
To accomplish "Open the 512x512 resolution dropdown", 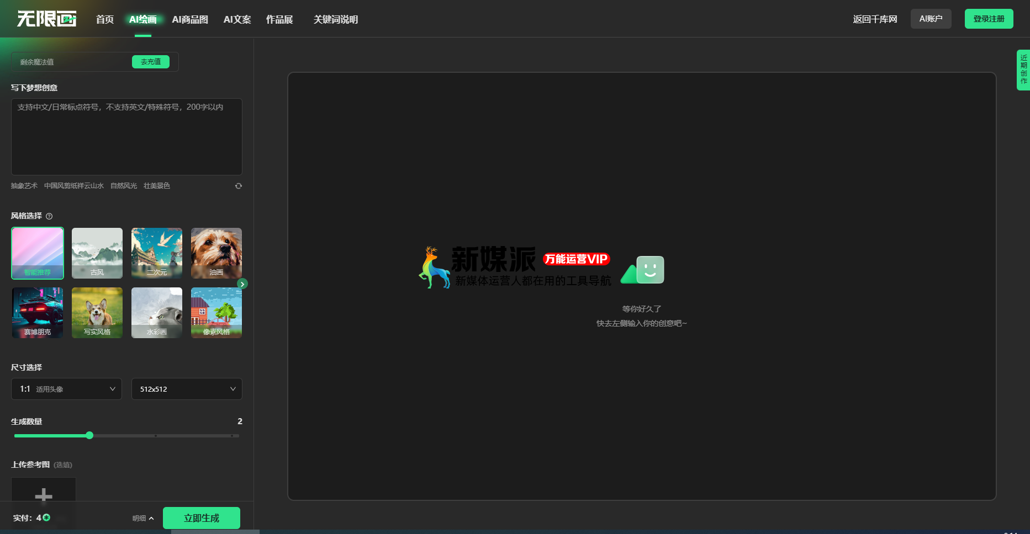I will click(187, 389).
